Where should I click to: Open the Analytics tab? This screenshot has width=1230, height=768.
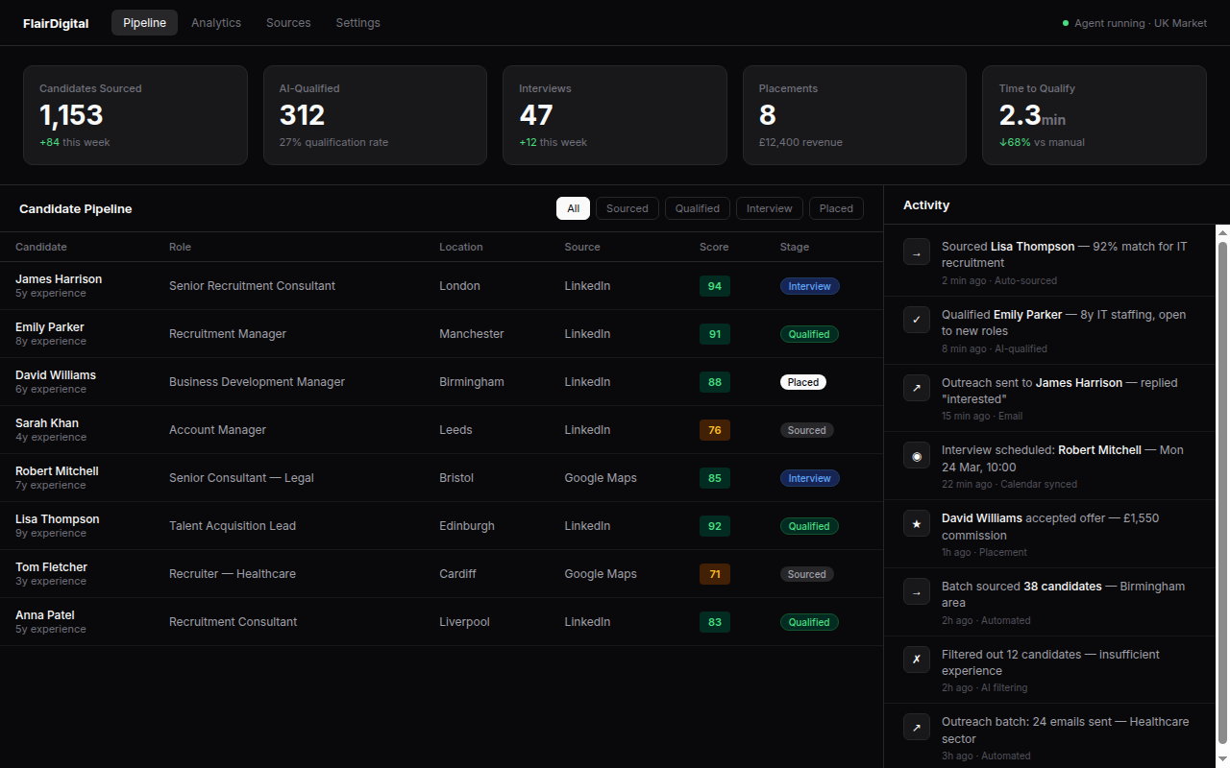tap(216, 23)
